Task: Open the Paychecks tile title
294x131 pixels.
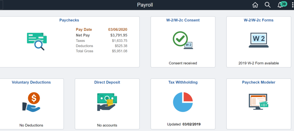Action: [x=69, y=20]
